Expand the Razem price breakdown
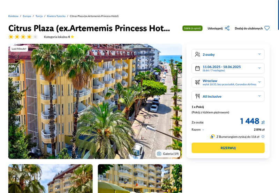Viewport: 279px width, 193px height. tap(198, 129)
